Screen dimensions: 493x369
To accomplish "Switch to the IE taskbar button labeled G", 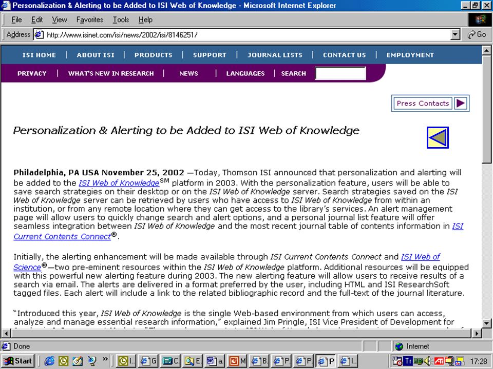I will [x=149, y=361].
